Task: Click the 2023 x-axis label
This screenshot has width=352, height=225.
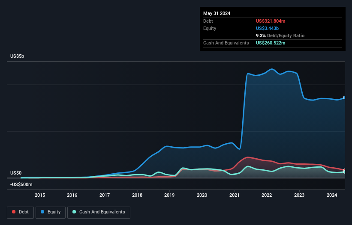Action: (299, 195)
